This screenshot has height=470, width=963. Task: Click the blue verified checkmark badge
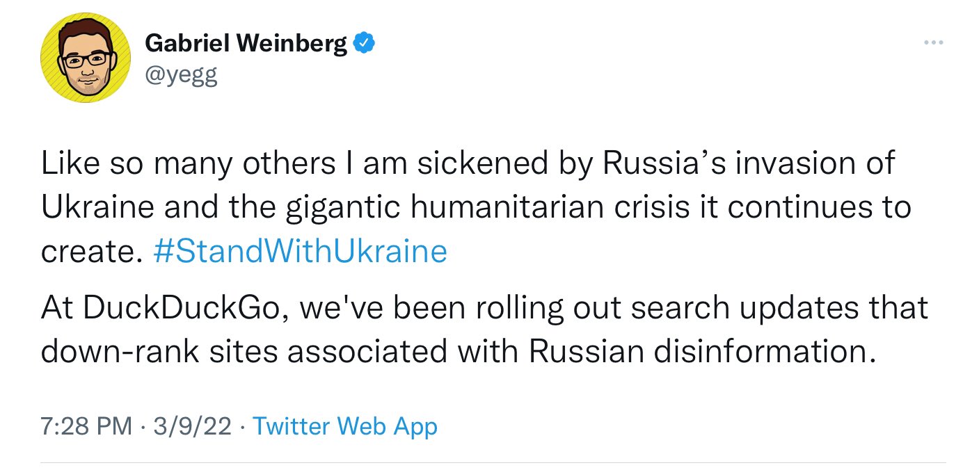tap(365, 44)
